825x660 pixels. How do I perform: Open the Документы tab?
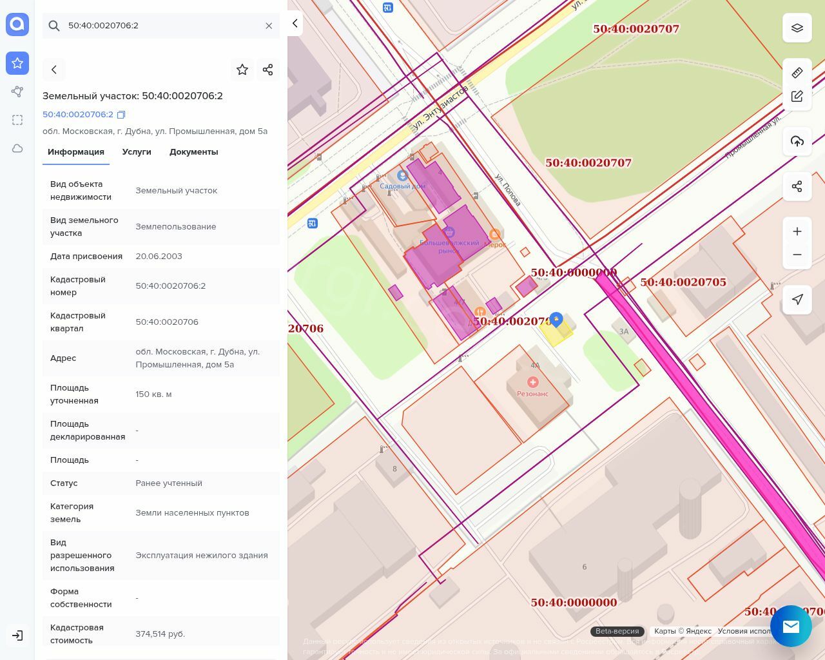coord(193,152)
